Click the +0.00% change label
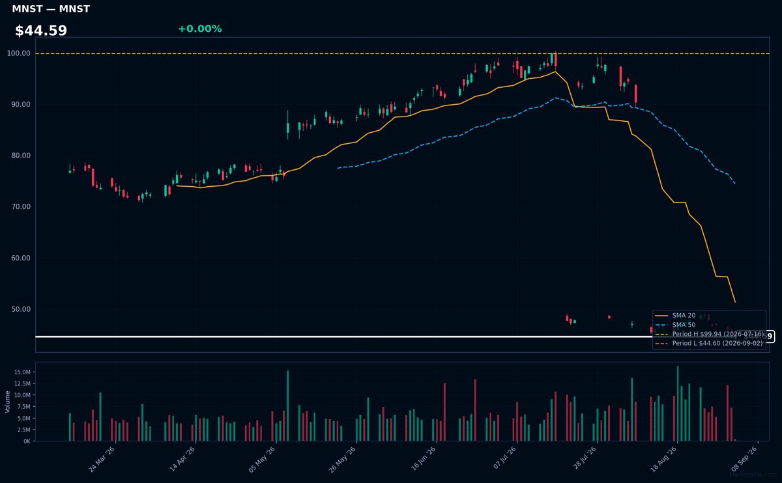The image size is (782, 483). point(199,29)
